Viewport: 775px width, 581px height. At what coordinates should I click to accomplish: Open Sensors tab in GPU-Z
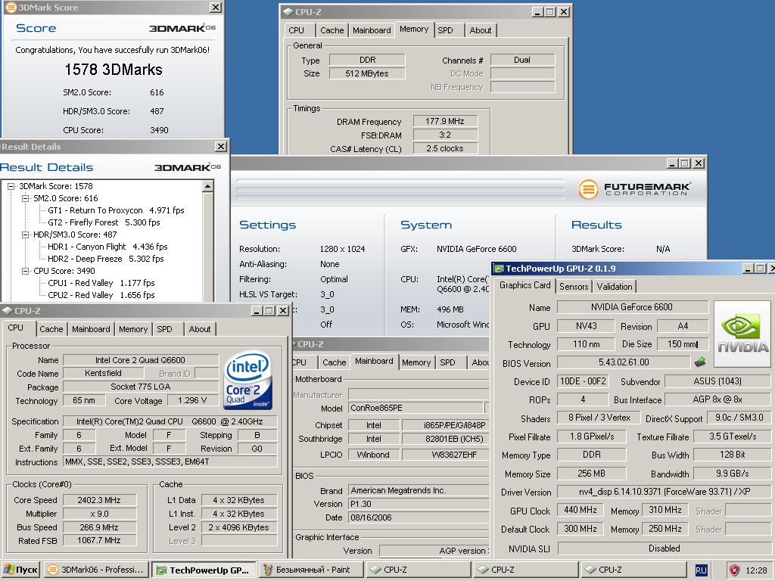pos(574,287)
